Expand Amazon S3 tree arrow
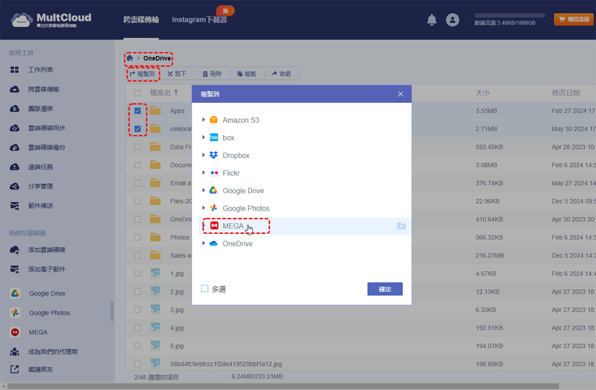The width and height of the screenshot is (596, 390). (204, 120)
